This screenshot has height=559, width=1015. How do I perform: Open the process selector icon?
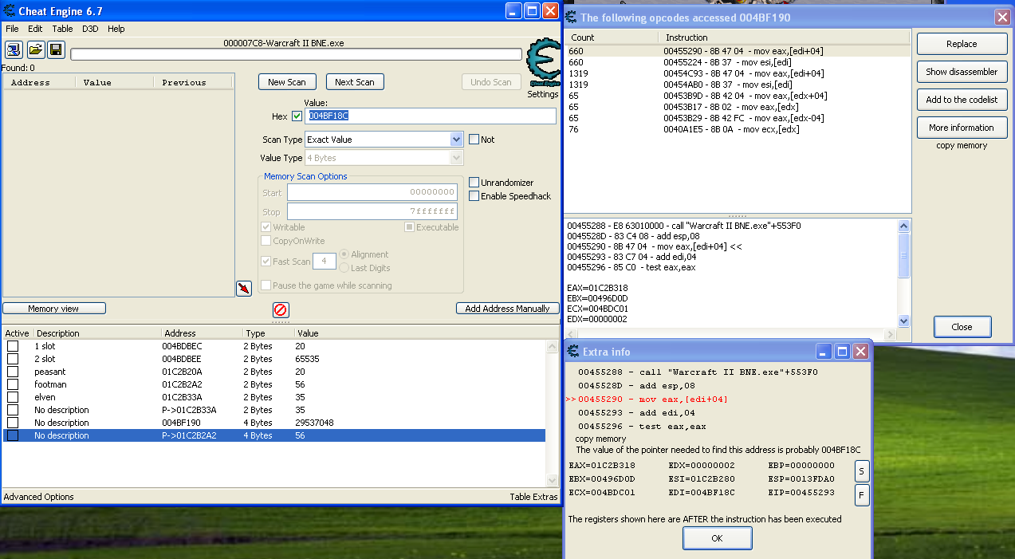15,49
